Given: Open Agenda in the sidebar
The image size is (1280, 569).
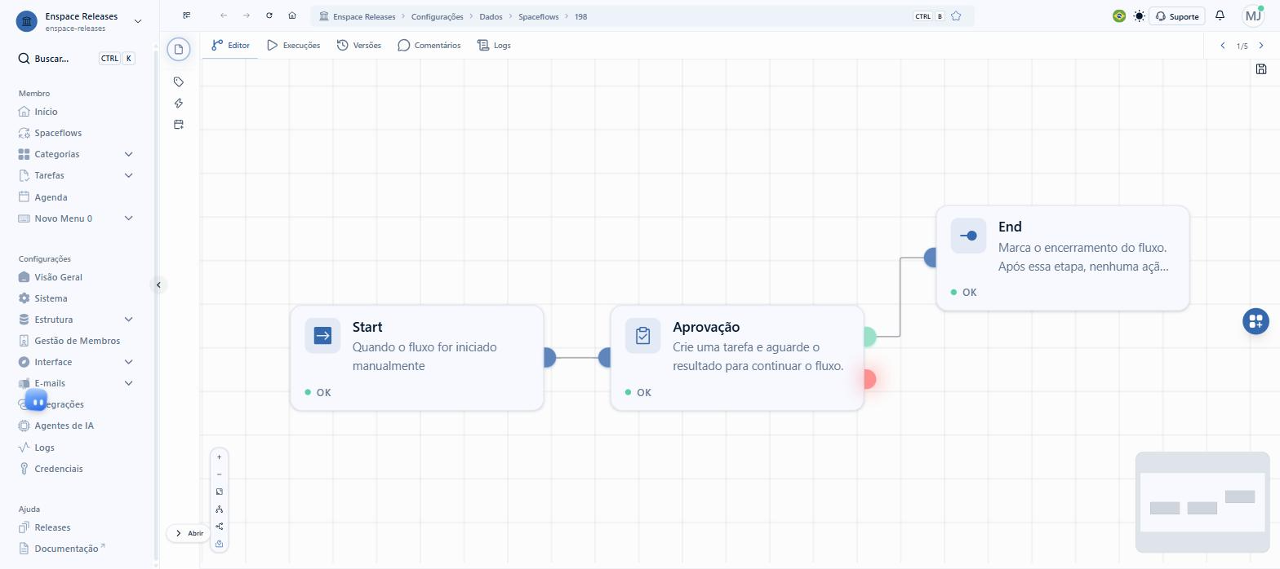Looking at the screenshot, I should pyautogui.click(x=51, y=197).
